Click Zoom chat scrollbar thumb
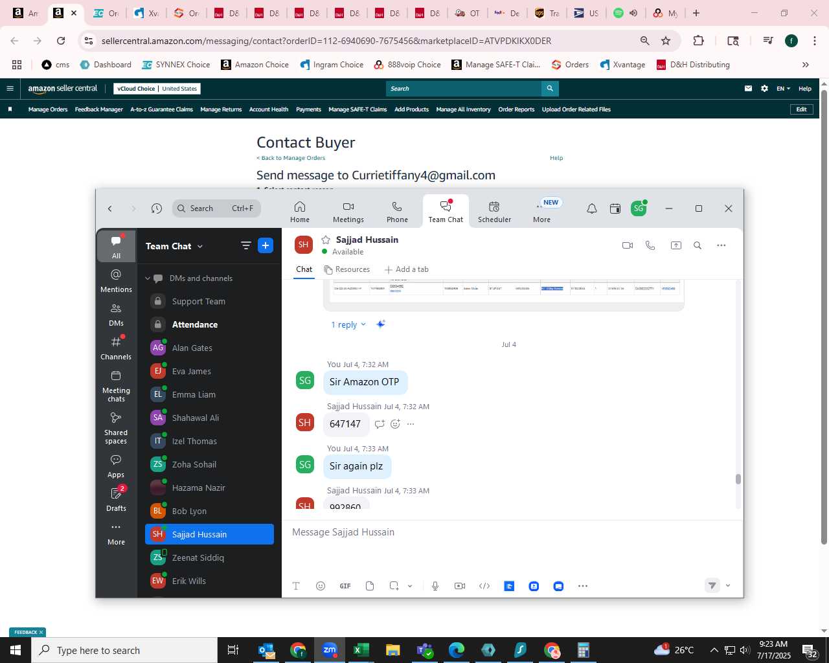Screen dimensions: 829x663 click(738, 479)
